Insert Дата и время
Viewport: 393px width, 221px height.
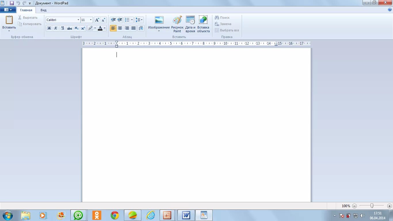click(x=190, y=24)
